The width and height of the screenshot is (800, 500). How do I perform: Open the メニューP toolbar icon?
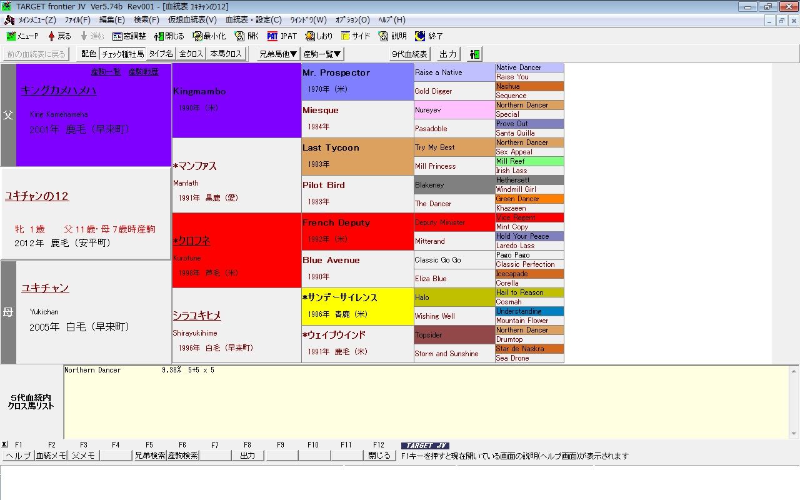(x=22, y=36)
